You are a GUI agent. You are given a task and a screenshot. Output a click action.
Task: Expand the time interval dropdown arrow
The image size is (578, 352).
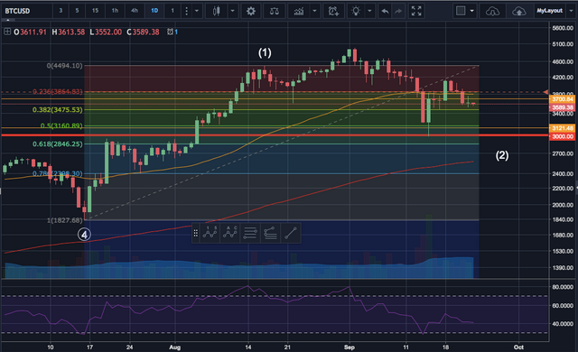197,11
